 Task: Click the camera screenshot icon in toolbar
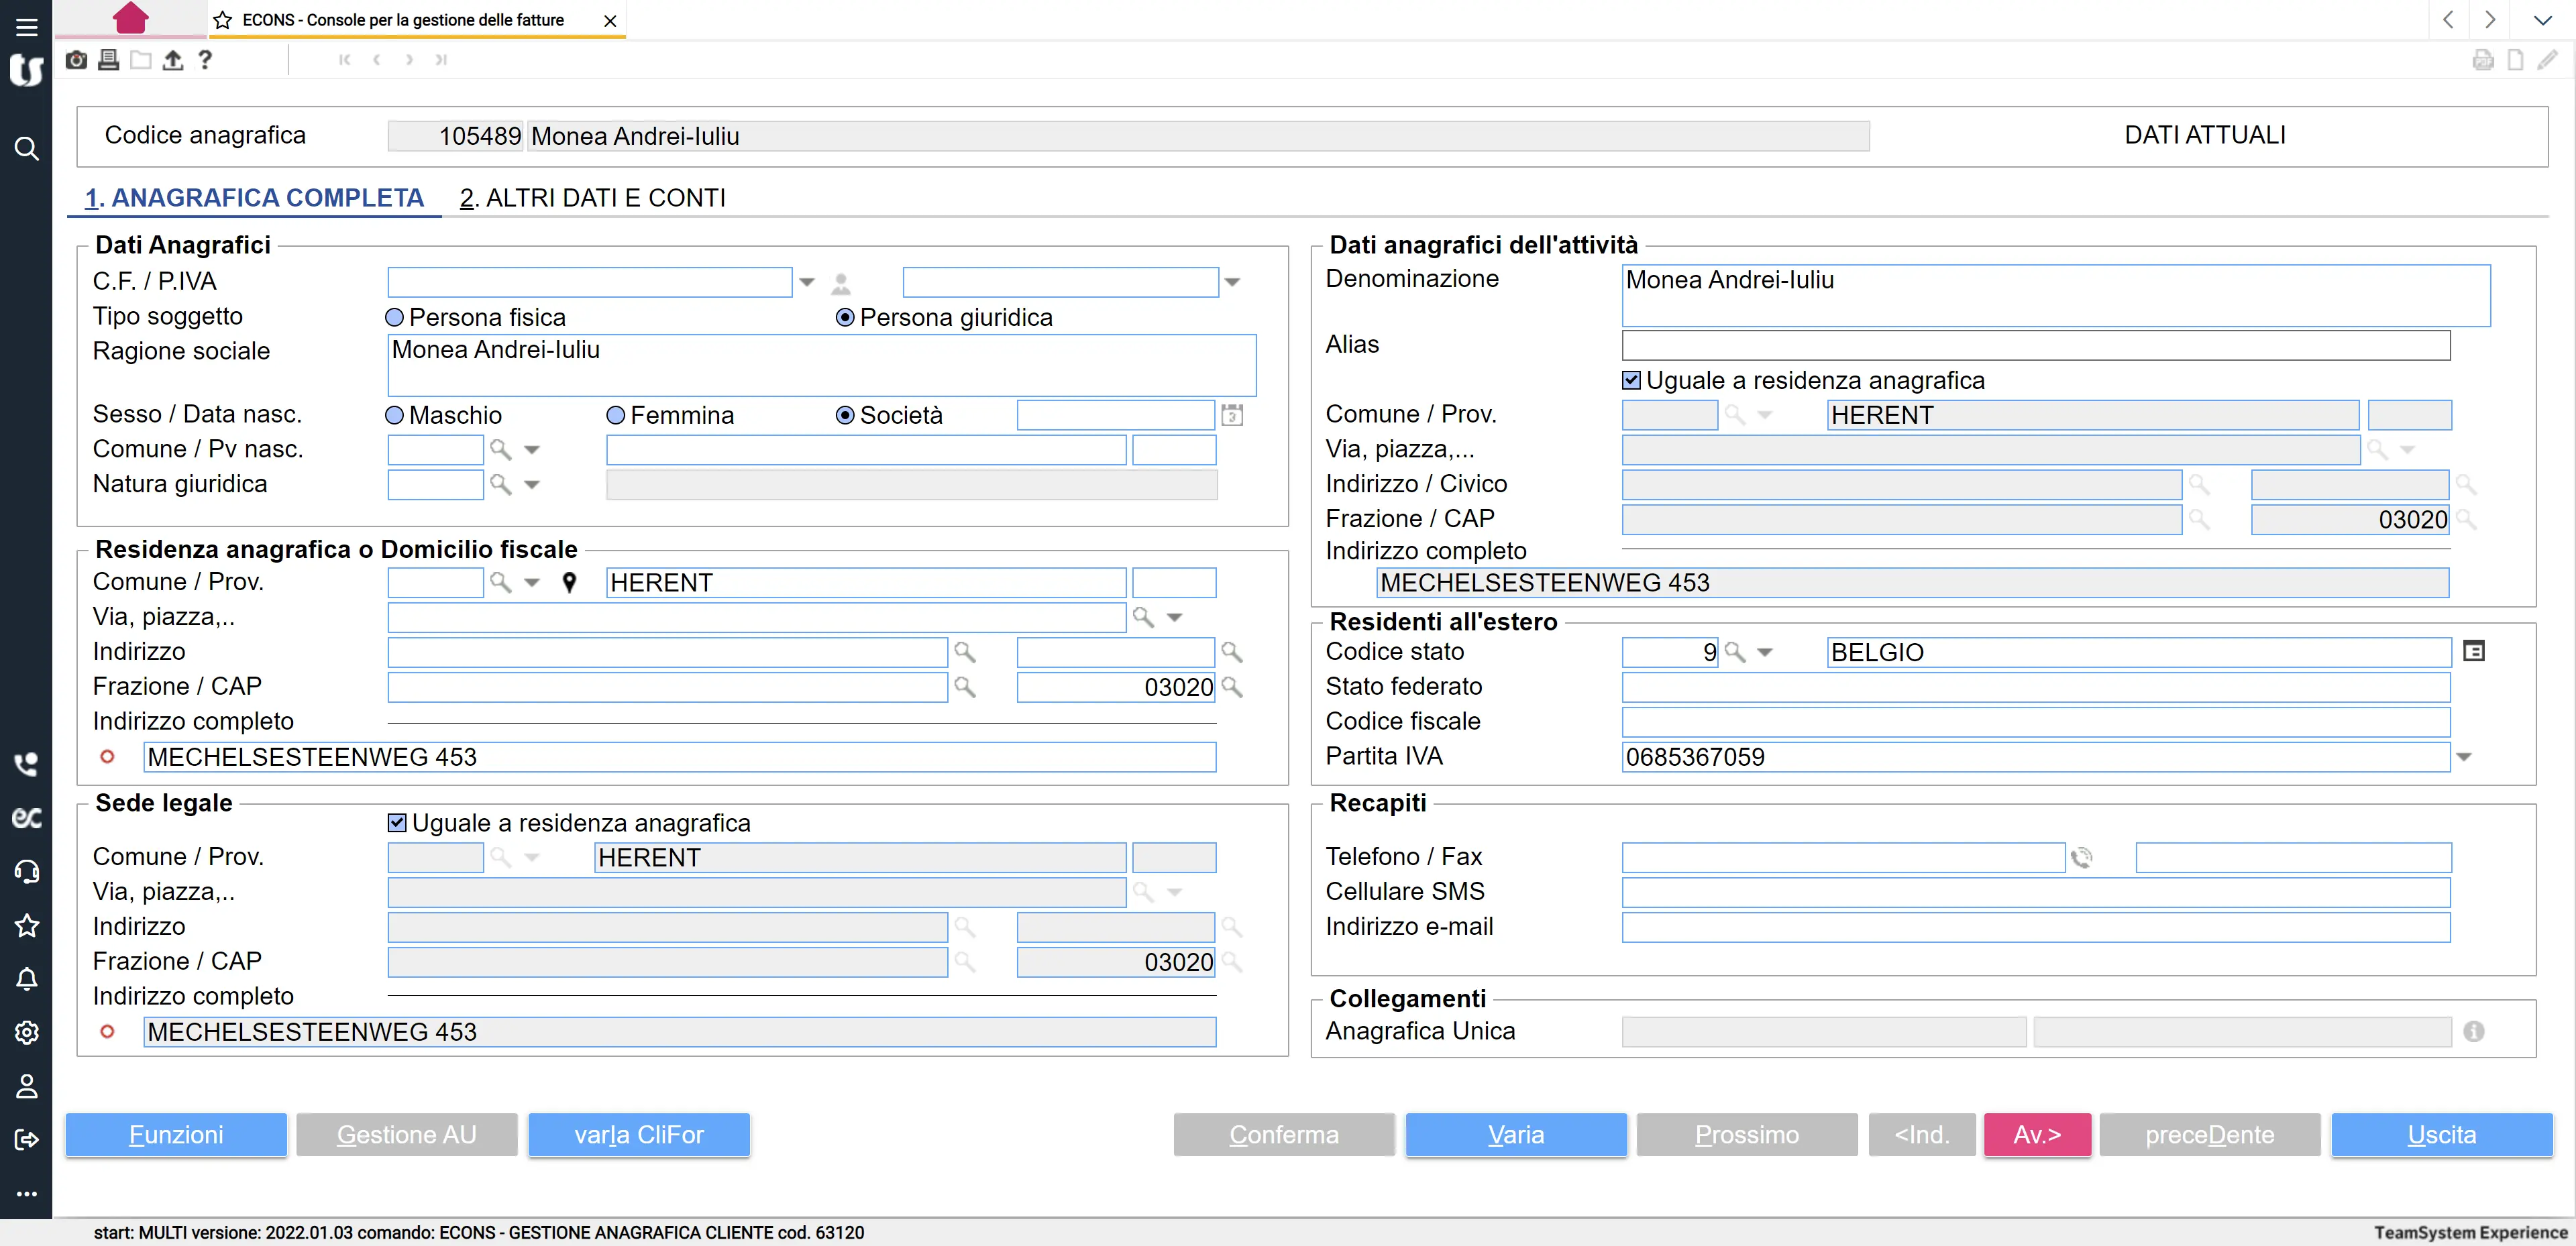click(x=76, y=60)
